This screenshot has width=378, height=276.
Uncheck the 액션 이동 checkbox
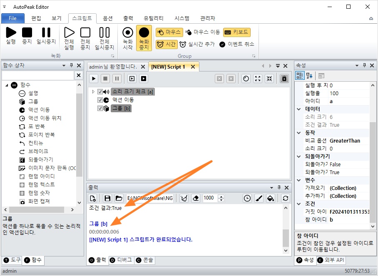tap(100, 100)
